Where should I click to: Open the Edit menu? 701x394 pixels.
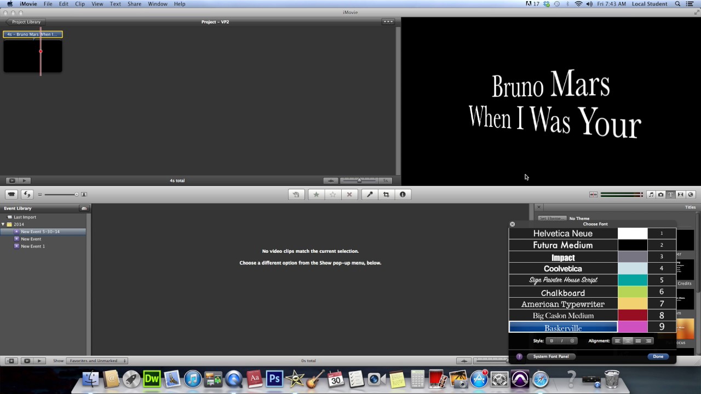64,4
